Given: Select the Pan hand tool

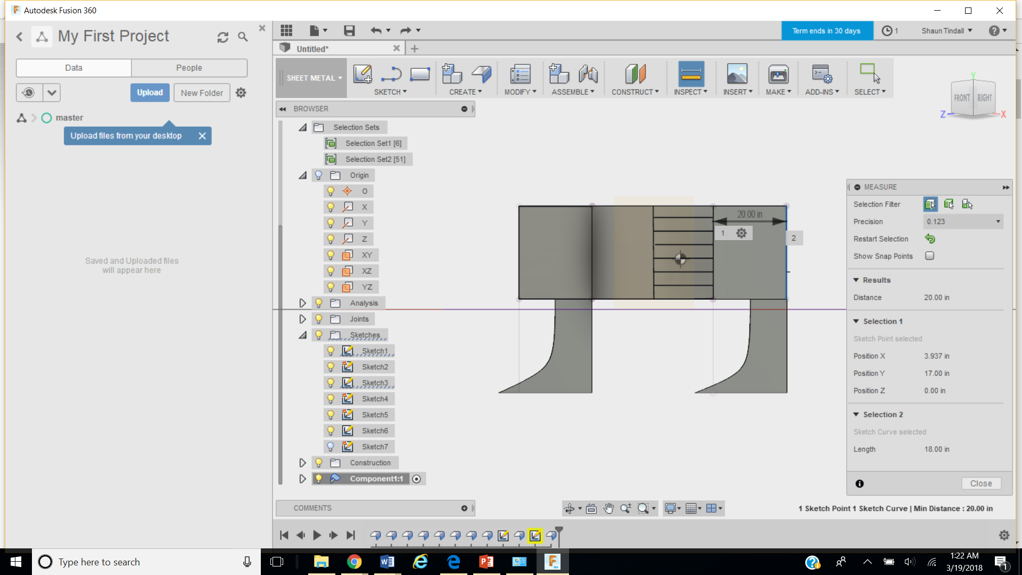Looking at the screenshot, I should point(608,508).
